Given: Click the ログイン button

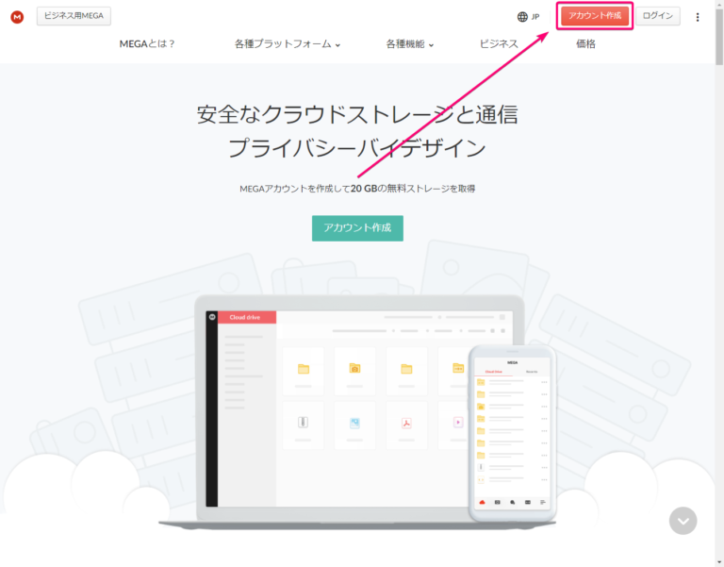Looking at the screenshot, I should tap(657, 16).
